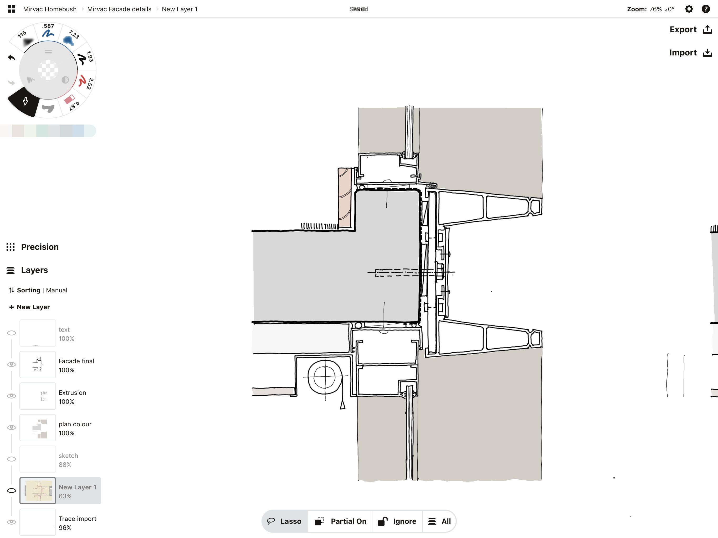The image size is (718, 538).
Task: Open the help question mark
Action: tap(706, 9)
